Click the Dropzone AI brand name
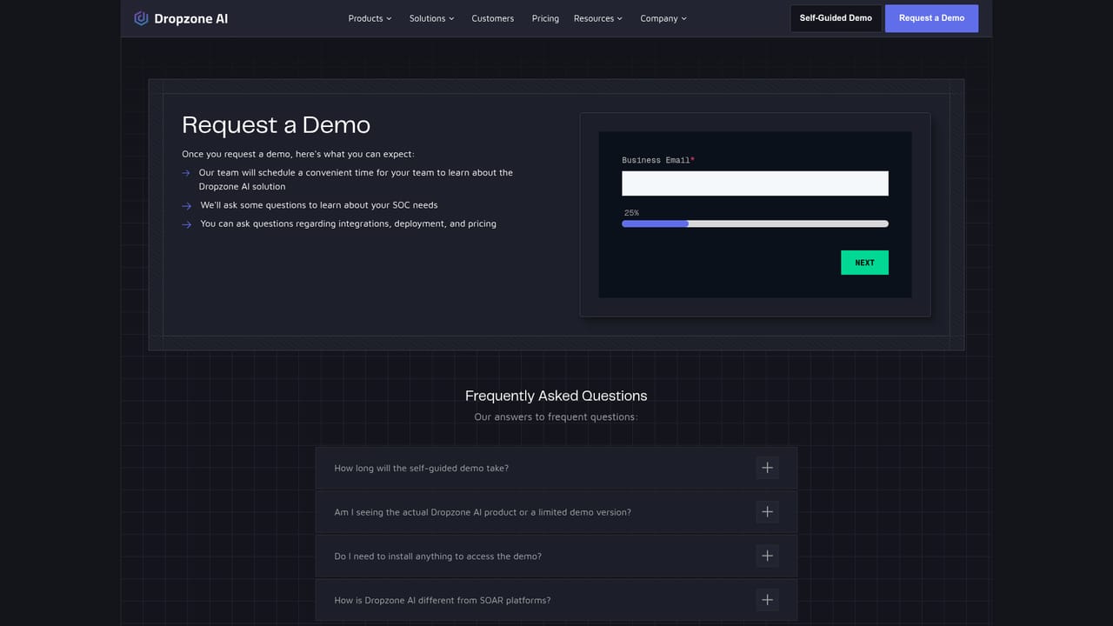The height and width of the screenshot is (626, 1113). [191, 18]
